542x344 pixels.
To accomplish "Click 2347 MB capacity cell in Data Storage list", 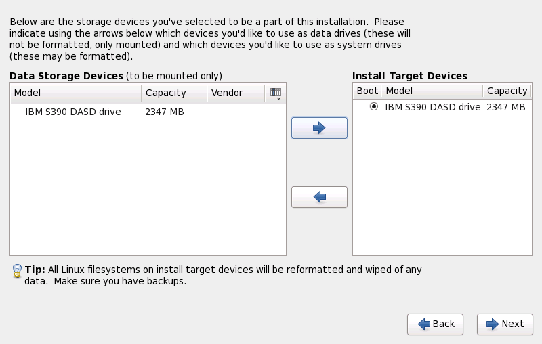I will tap(165, 112).
